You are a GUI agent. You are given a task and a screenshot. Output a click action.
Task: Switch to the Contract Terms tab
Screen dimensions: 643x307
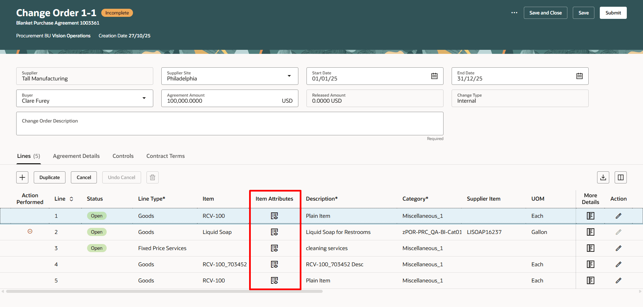click(x=165, y=156)
